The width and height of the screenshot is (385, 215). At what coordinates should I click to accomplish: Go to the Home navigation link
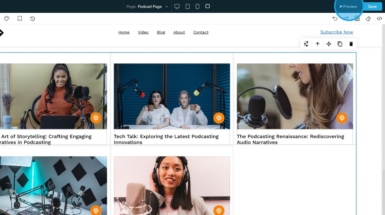pos(124,32)
